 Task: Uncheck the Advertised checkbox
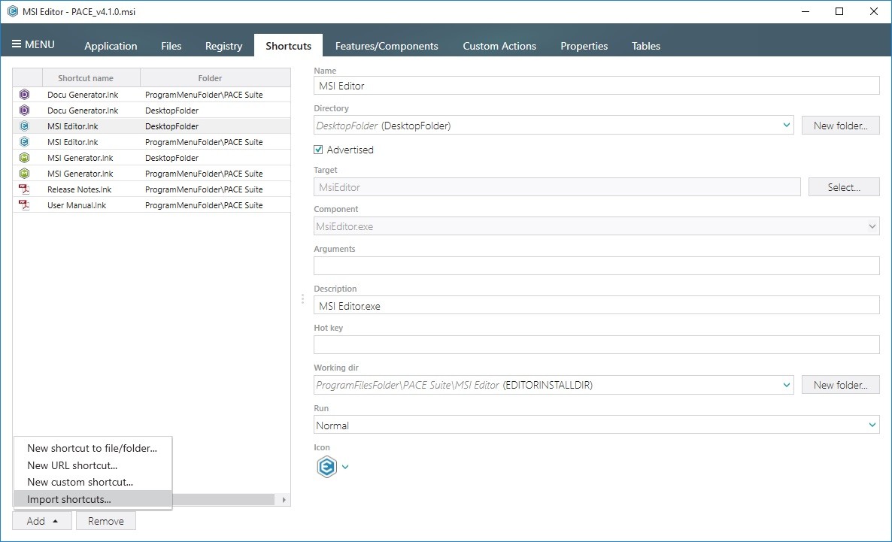[x=319, y=150]
